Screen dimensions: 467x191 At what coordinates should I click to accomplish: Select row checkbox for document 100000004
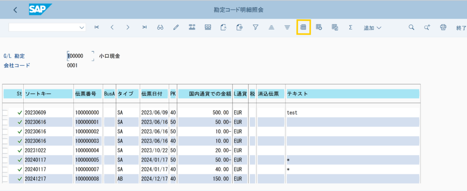(x=5, y=150)
